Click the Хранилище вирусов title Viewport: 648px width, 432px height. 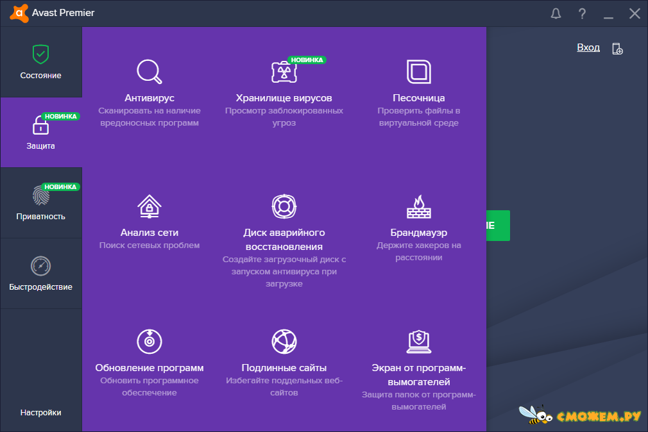(284, 98)
